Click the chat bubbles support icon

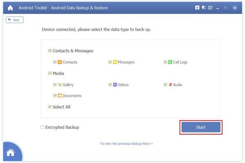(x=203, y=7)
